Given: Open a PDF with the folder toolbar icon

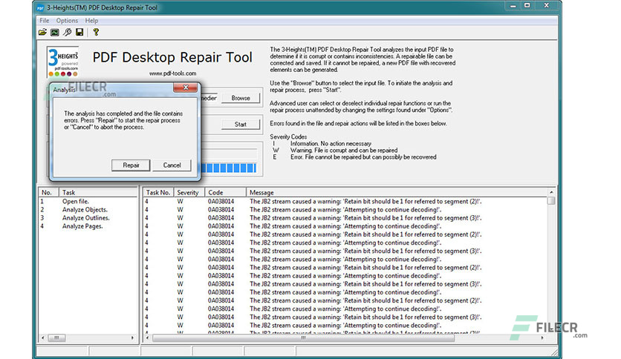Looking at the screenshot, I should coord(42,32).
